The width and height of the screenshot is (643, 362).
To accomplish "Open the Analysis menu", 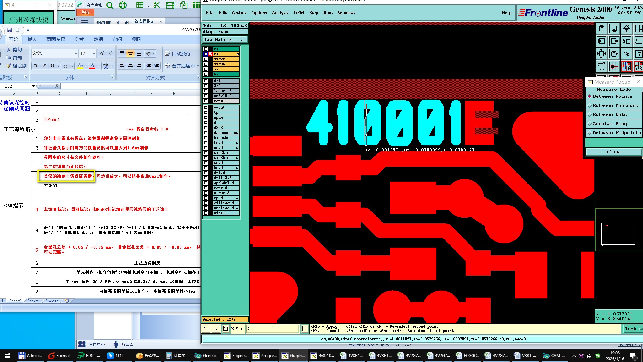I will point(280,13).
